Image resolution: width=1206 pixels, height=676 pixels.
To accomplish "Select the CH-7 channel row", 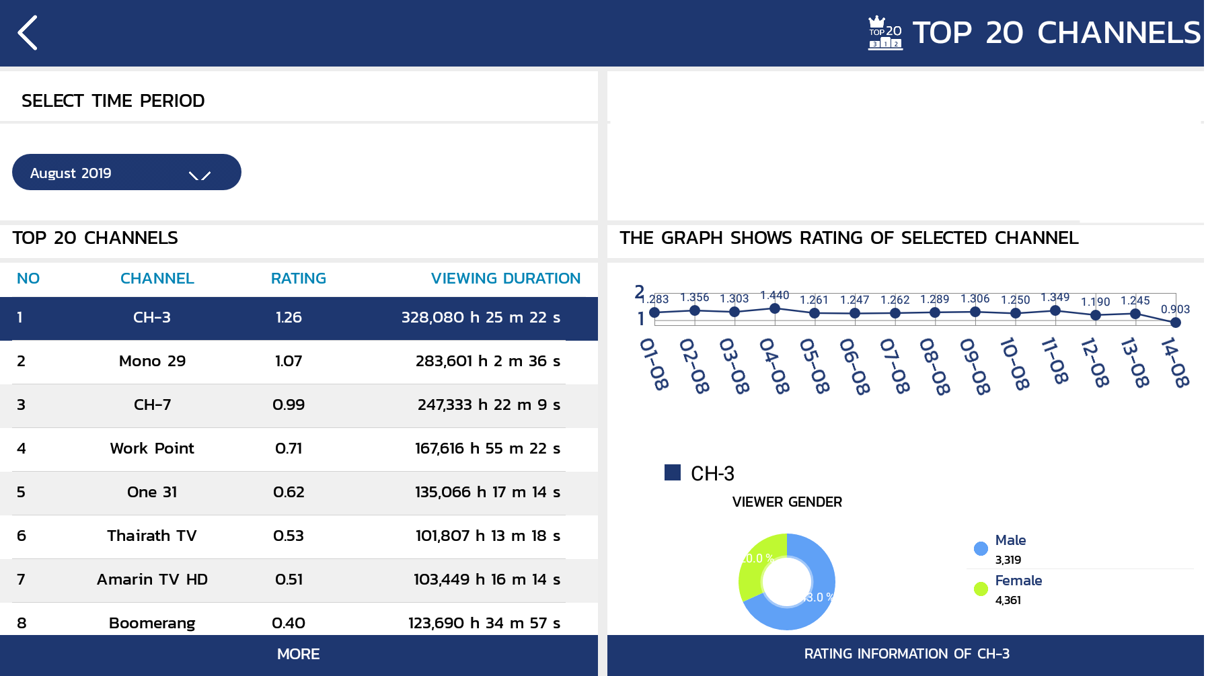I will tap(299, 405).
